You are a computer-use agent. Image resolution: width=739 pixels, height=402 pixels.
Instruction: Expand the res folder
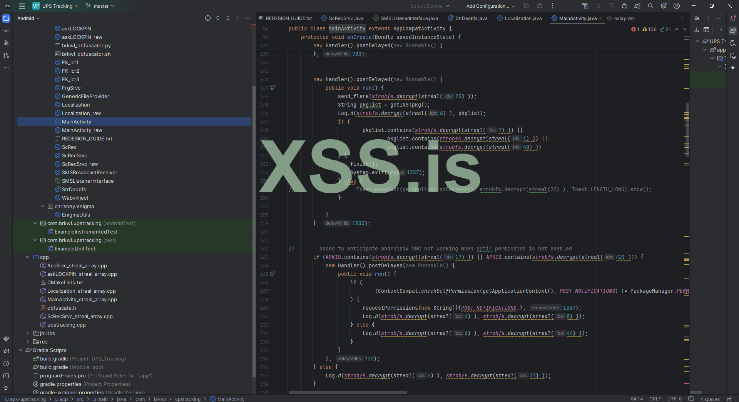click(x=28, y=342)
